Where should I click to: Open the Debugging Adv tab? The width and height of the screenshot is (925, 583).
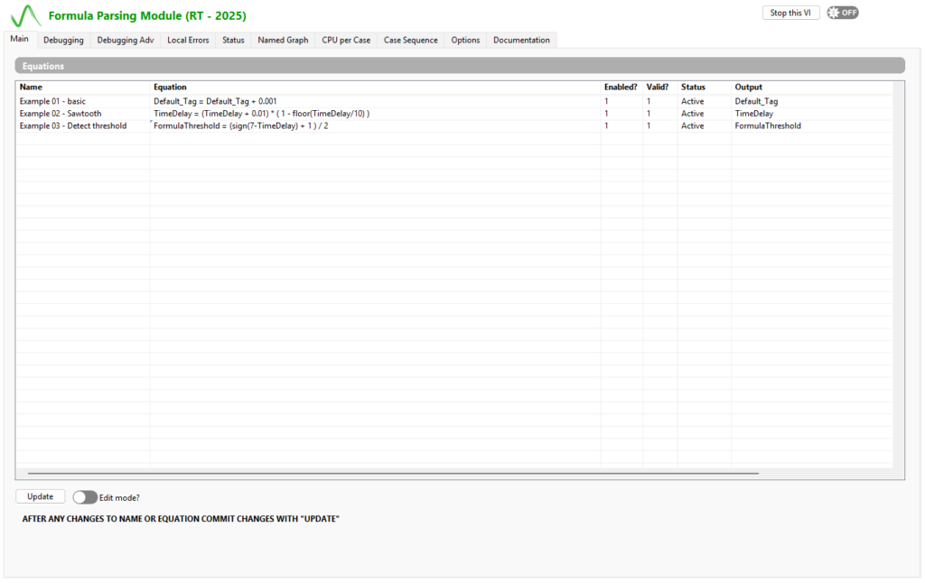tap(125, 40)
